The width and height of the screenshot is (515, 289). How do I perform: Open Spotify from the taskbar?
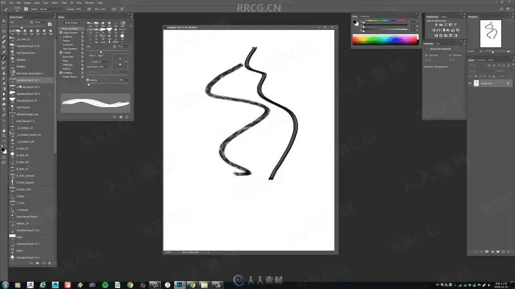(x=105, y=285)
